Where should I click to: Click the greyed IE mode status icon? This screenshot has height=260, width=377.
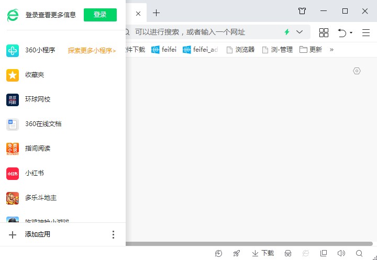coord(306,253)
